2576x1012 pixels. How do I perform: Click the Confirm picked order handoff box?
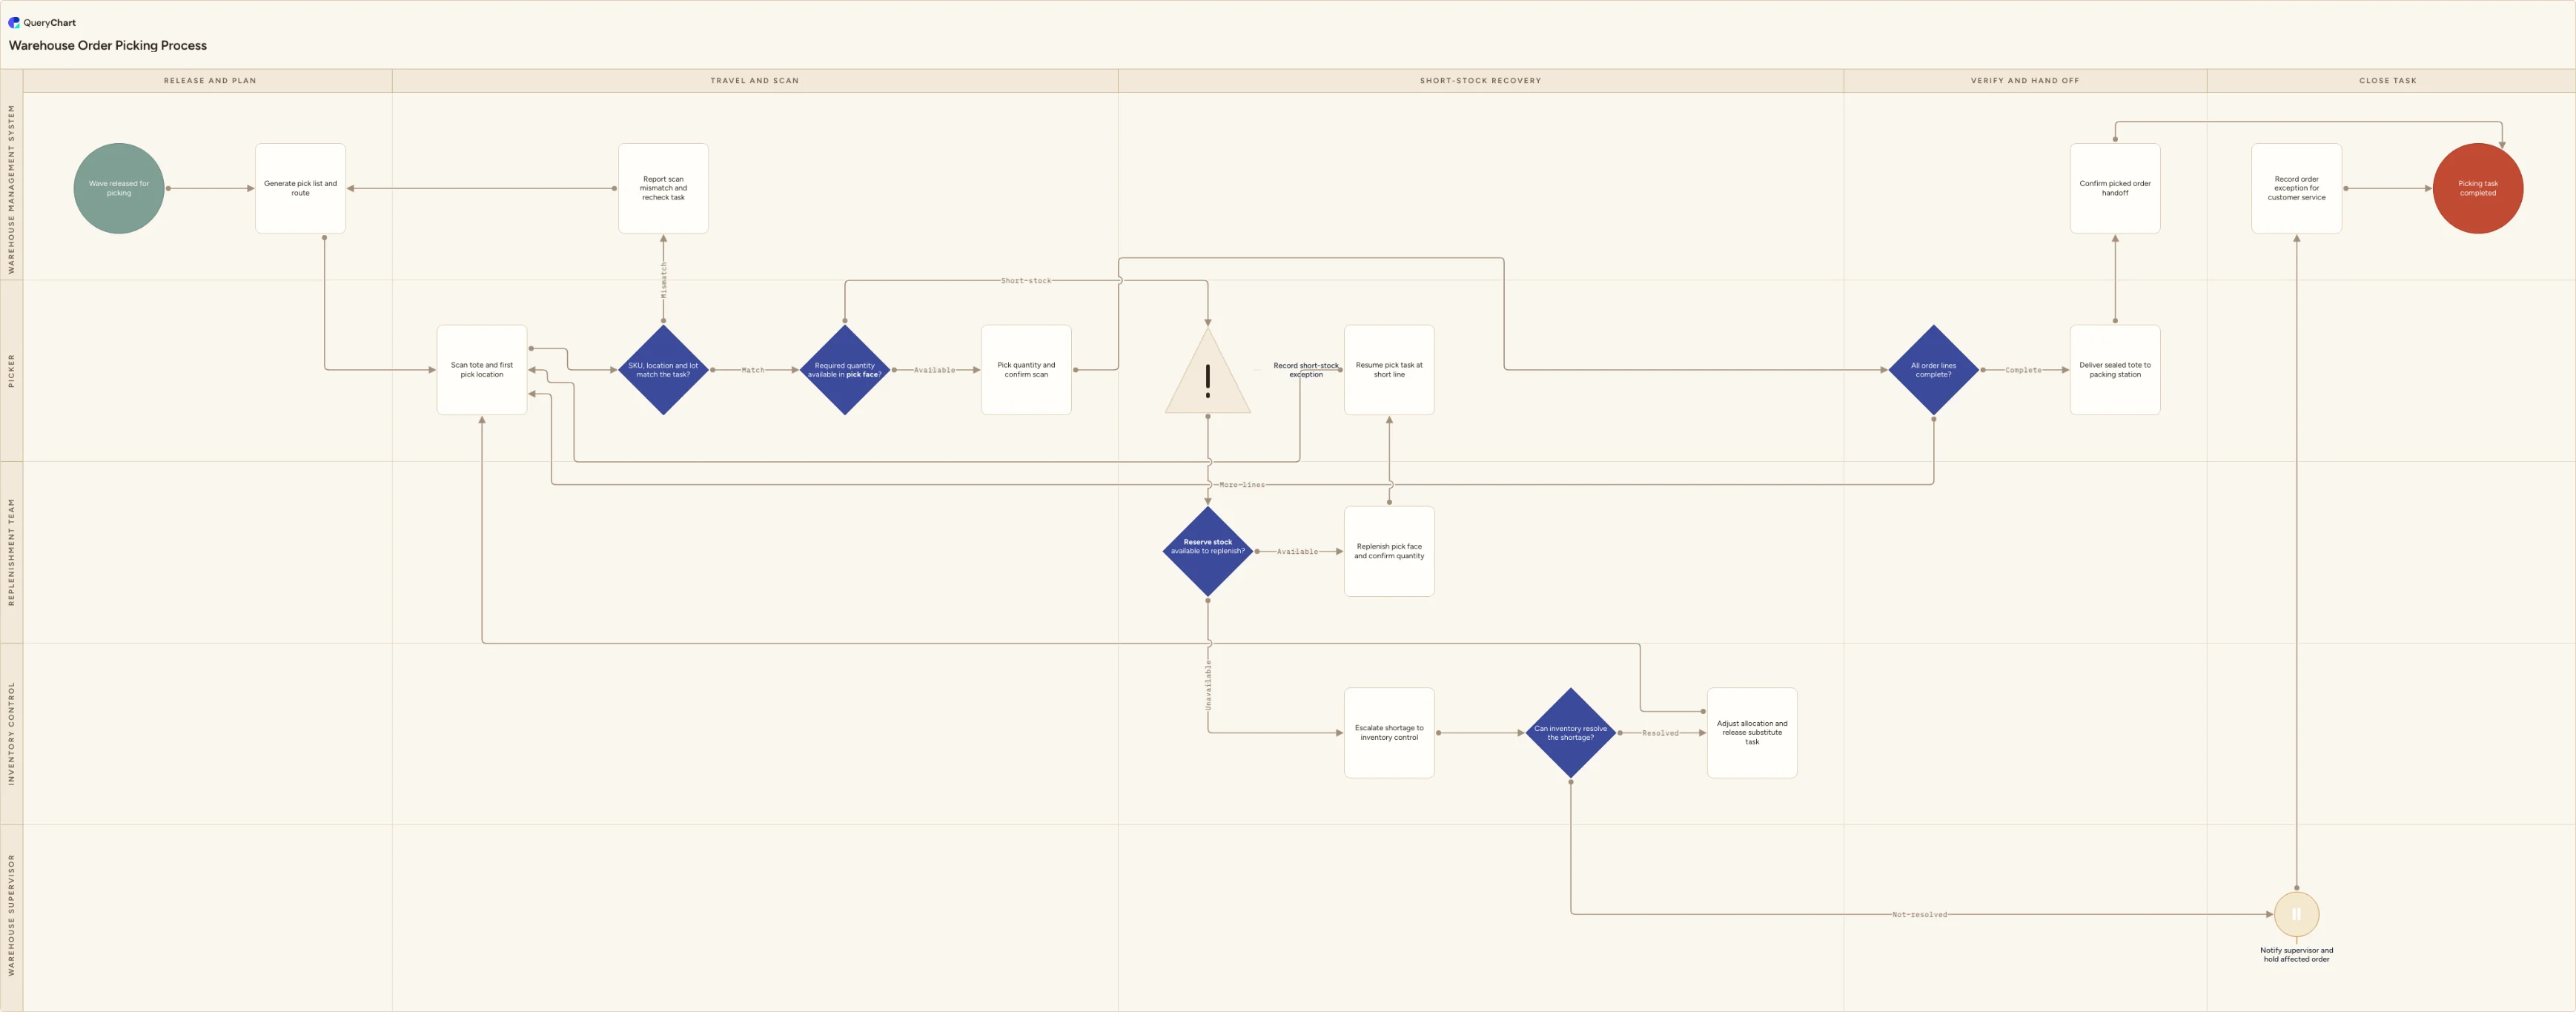2115,188
